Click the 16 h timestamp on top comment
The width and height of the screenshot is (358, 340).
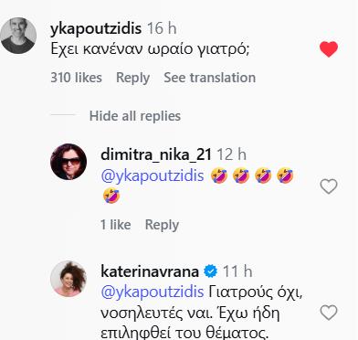click(162, 28)
